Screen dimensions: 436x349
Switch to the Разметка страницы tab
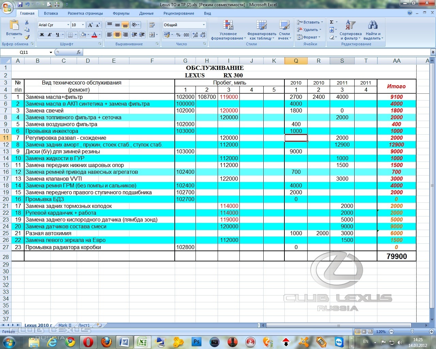tap(85, 13)
